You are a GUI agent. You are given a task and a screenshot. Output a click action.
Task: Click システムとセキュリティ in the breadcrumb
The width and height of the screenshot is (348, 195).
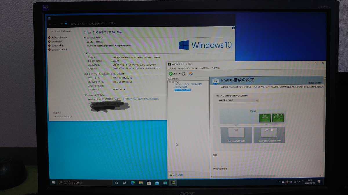97,23
